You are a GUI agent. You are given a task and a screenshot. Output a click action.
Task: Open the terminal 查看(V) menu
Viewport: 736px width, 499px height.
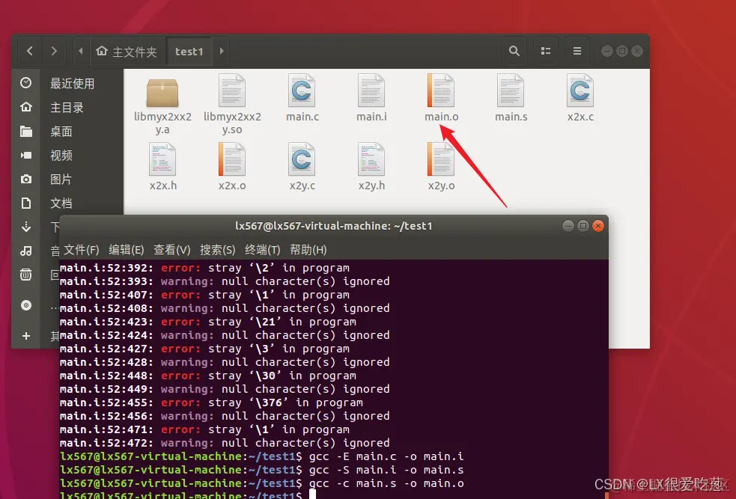point(171,250)
